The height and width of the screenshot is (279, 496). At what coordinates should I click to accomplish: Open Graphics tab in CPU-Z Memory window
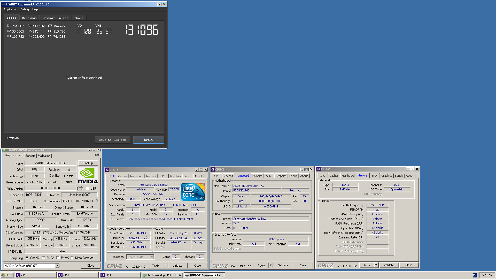tap(387, 176)
